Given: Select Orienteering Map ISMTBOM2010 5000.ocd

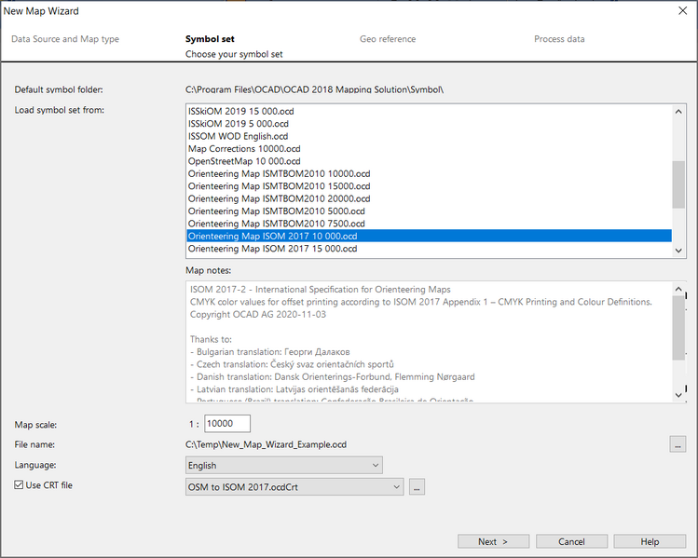Looking at the screenshot, I should [429, 211].
